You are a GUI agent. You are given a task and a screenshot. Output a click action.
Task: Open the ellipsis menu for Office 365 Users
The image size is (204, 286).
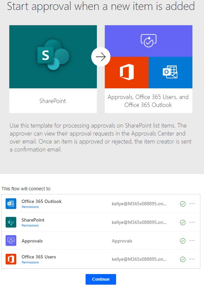click(x=192, y=259)
